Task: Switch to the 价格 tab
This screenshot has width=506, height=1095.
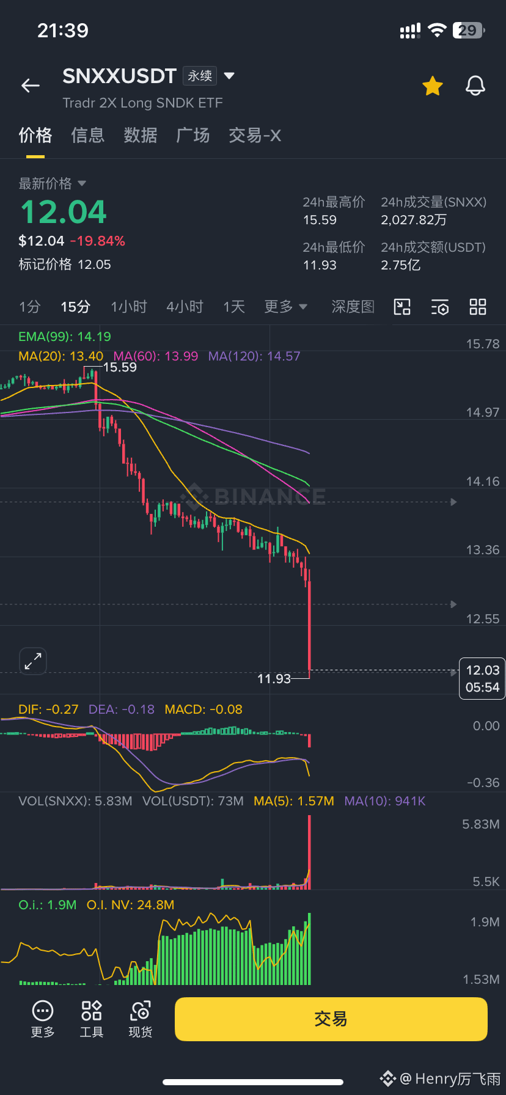Action: click(x=35, y=135)
